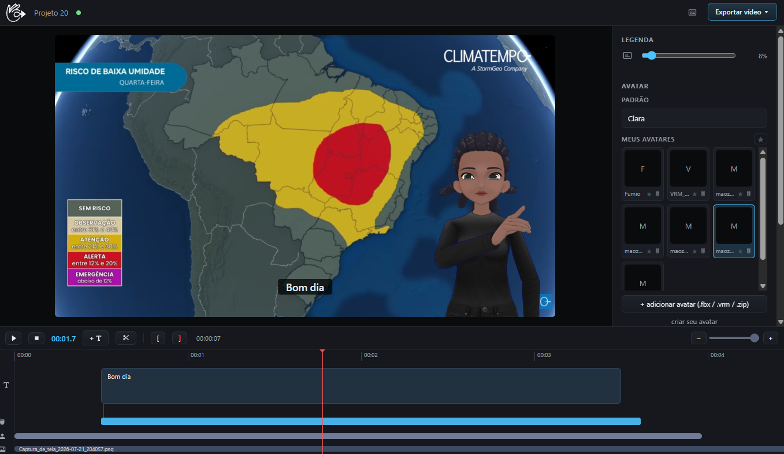Select the Fumio avatar thumbnail
The image size is (784, 454).
pos(642,169)
